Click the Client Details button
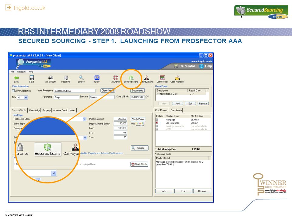 click(x=108, y=91)
